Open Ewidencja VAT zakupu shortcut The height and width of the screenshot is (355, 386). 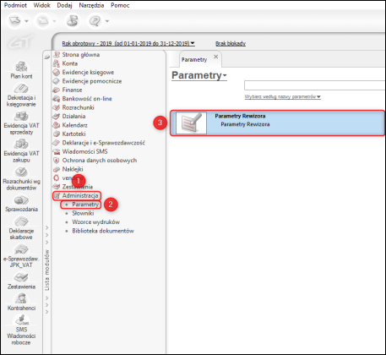tap(21, 150)
